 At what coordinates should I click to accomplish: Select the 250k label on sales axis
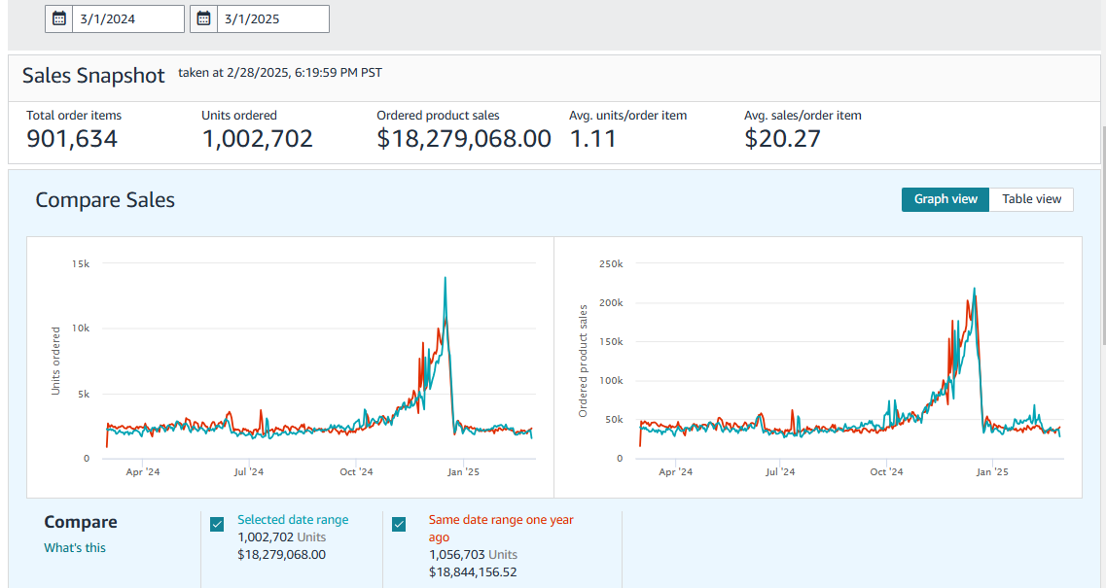(611, 263)
